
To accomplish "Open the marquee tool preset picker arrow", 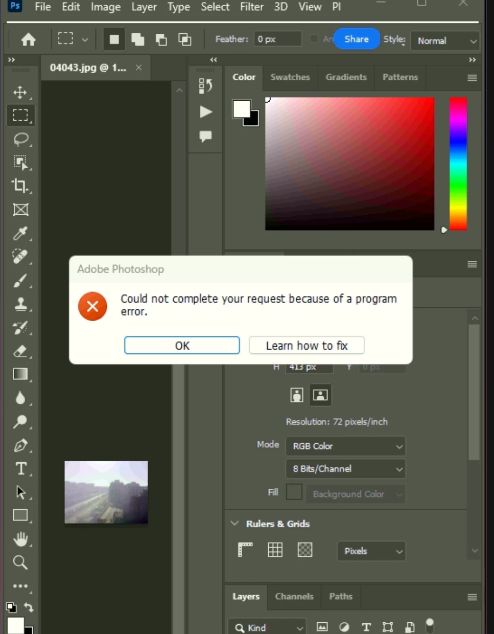I will pyautogui.click(x=85, y=39).
